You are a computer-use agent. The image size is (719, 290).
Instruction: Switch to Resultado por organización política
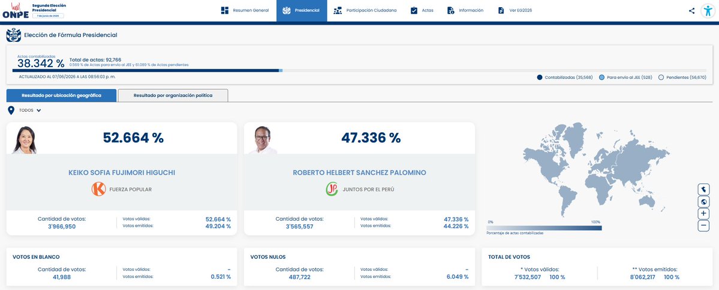pos(173,96)
